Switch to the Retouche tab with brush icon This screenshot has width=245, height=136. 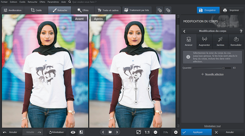coord(60,10)
